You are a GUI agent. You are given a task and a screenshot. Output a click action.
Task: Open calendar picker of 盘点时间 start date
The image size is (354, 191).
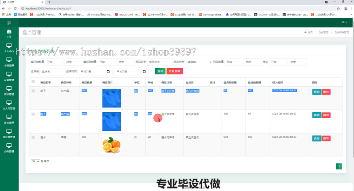pos(108,71)
